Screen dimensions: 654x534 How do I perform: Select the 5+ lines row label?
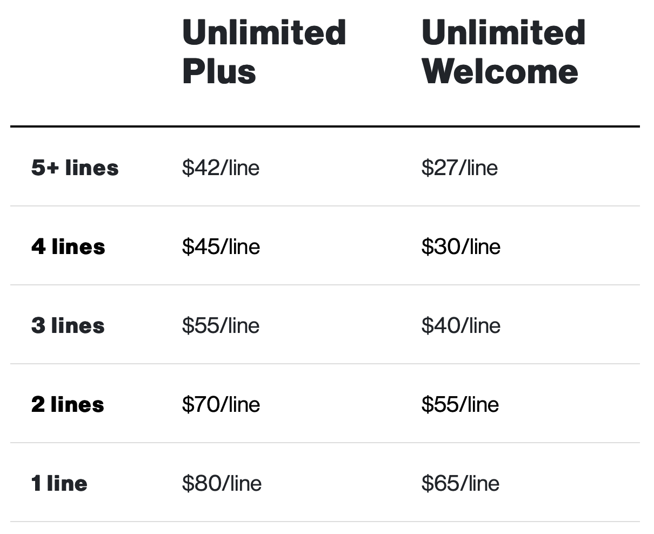click(x=75, y=168)
